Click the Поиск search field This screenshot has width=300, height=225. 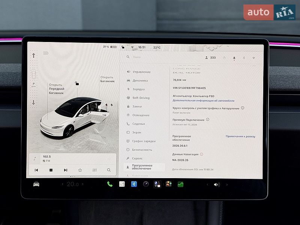tap(136, 57)
